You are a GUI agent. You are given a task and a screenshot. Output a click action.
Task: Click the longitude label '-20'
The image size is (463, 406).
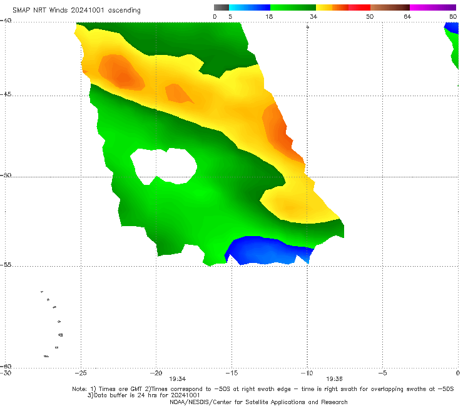[x=156, y=373]
